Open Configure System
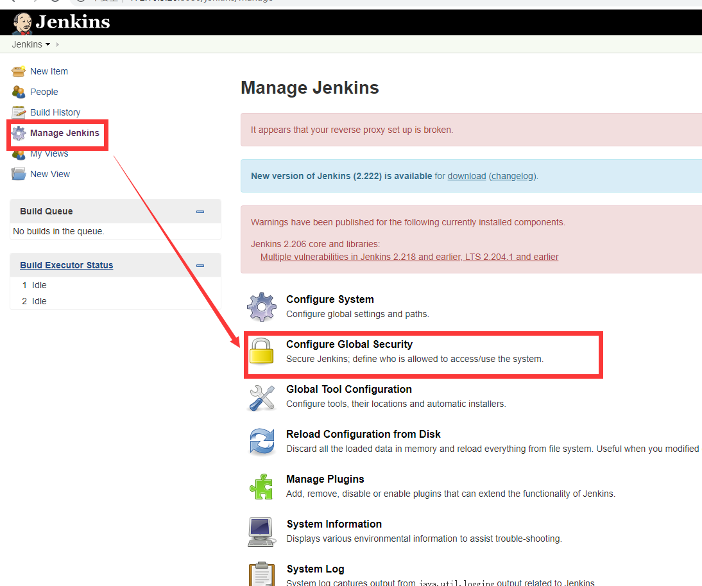 click(330, 299)
